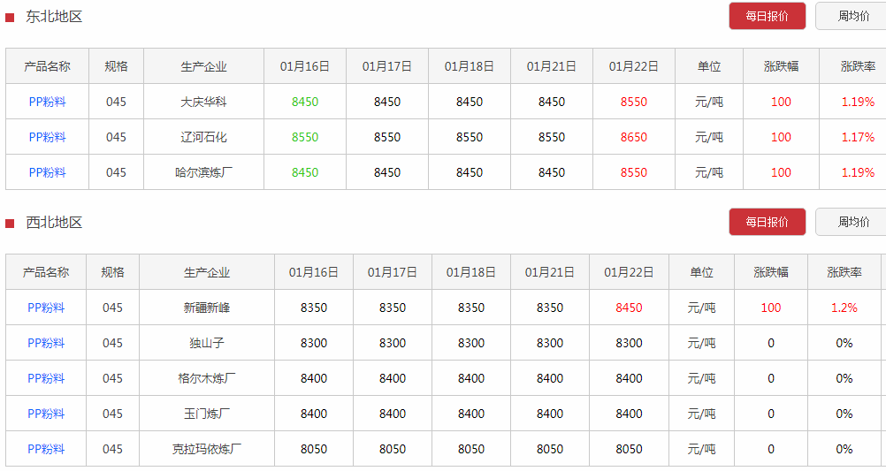
Task: Switch to 周均价 tab for 东北地区
Action: tap(852, 17)
